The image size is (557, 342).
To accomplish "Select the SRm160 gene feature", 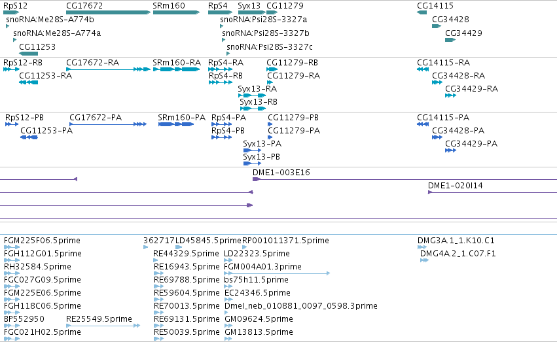I will pyautogui.click(x=176, y=12).
